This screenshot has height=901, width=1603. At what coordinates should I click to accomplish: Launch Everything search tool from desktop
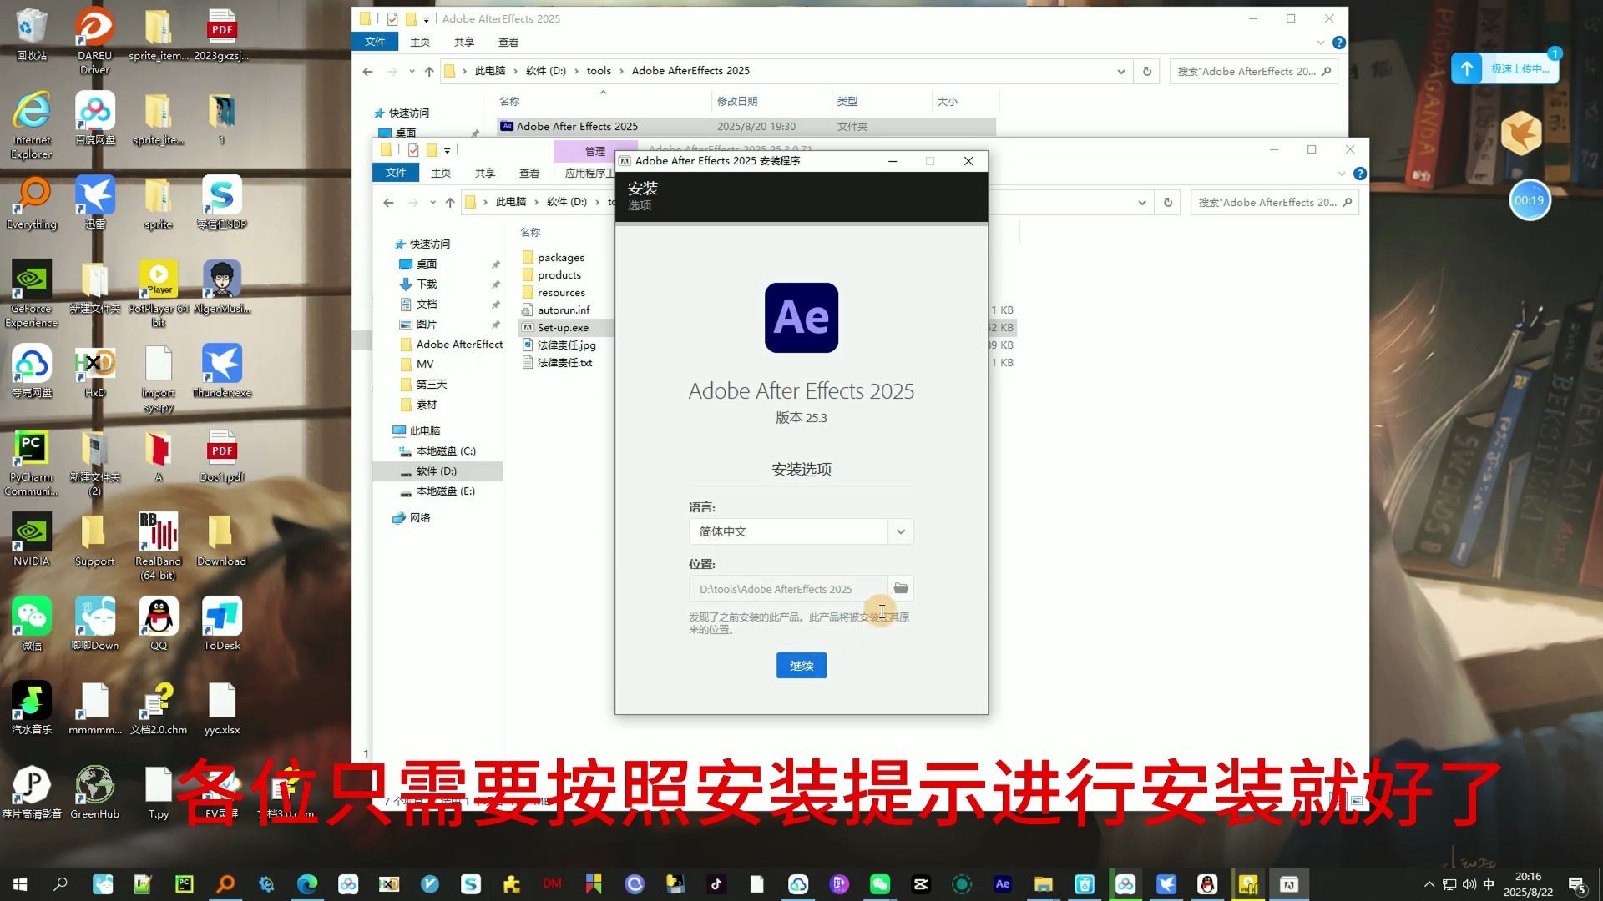(31, 194)
